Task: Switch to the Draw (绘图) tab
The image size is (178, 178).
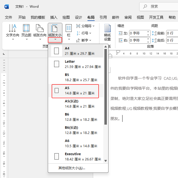Action: (x=66, y=17)
